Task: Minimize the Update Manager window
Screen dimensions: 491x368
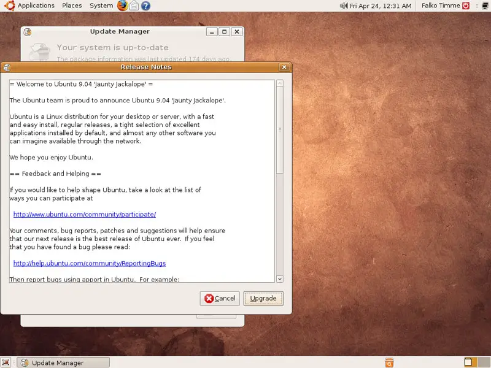Action: point(212,32)
